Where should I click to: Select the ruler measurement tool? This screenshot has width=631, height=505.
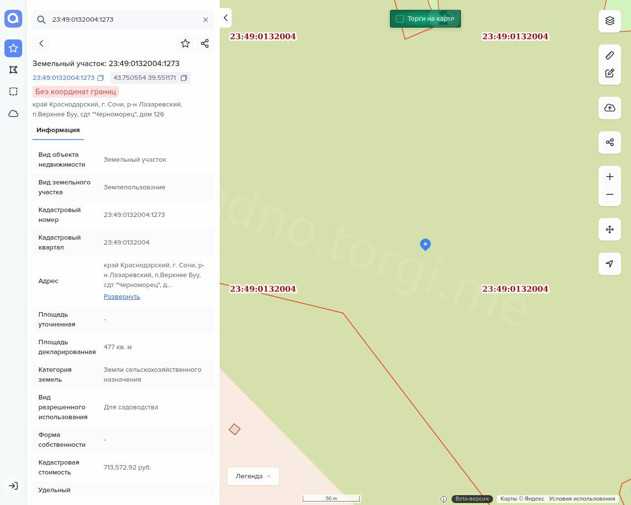[x=610, y=55]
